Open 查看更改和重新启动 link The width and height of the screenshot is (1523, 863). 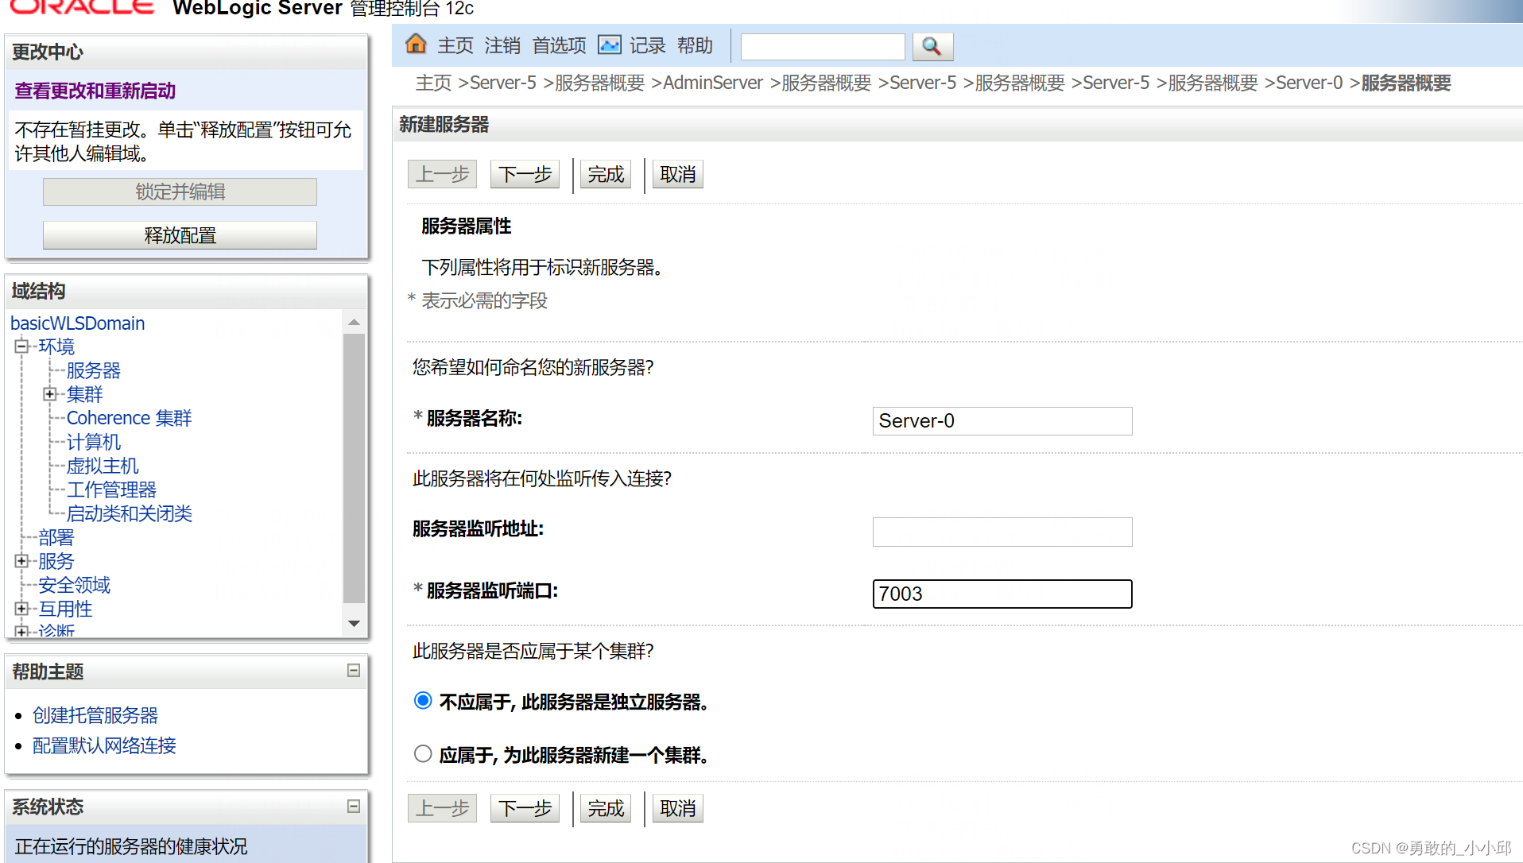coord(95,91)
